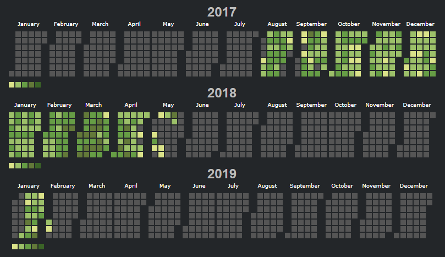This screenshot has width=445, height=257.
Task: Click the June label in 2017
Action: tap(202, 24)
